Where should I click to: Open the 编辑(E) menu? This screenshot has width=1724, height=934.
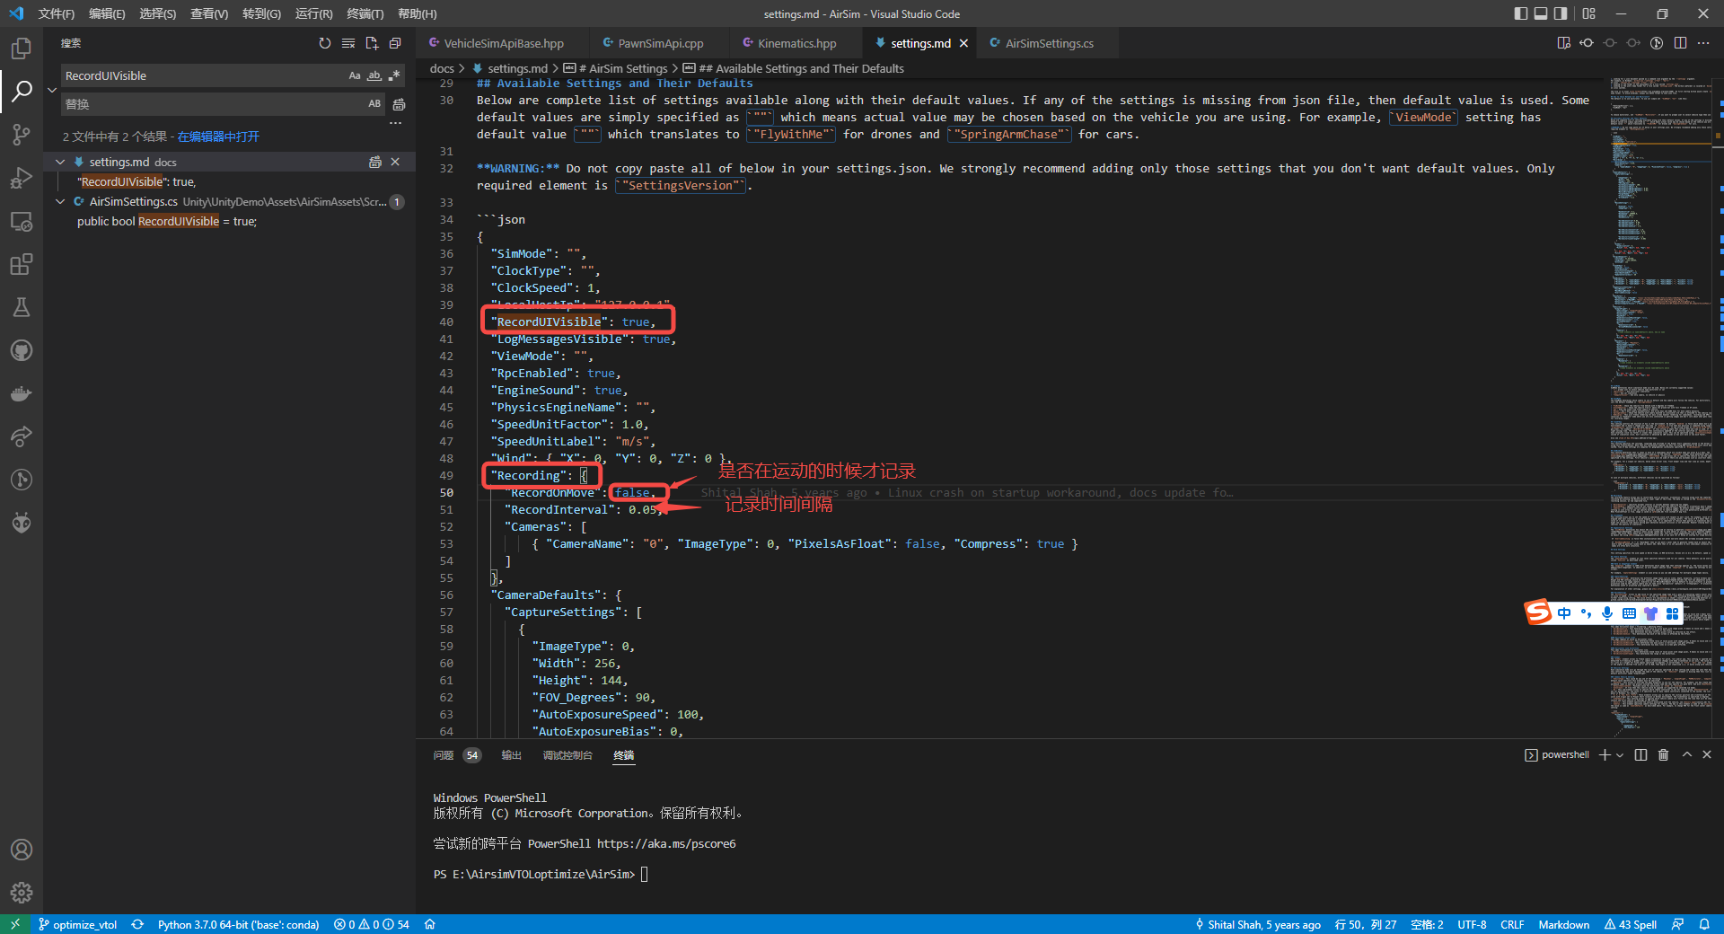pyautogui.click(x=107, y=13)
